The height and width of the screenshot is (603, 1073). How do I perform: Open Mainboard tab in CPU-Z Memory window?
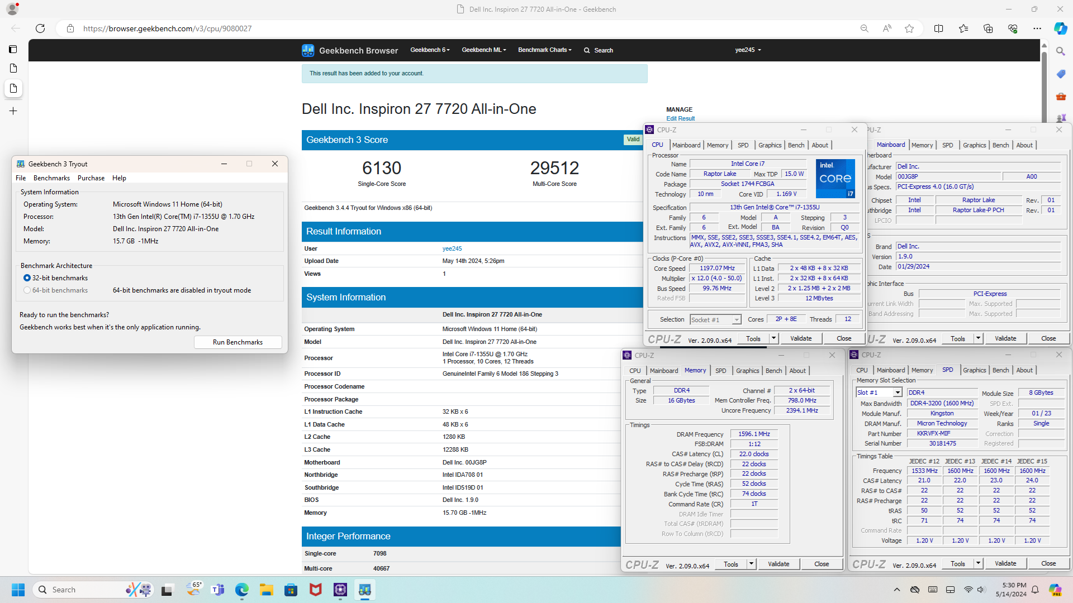click(664, 371)
